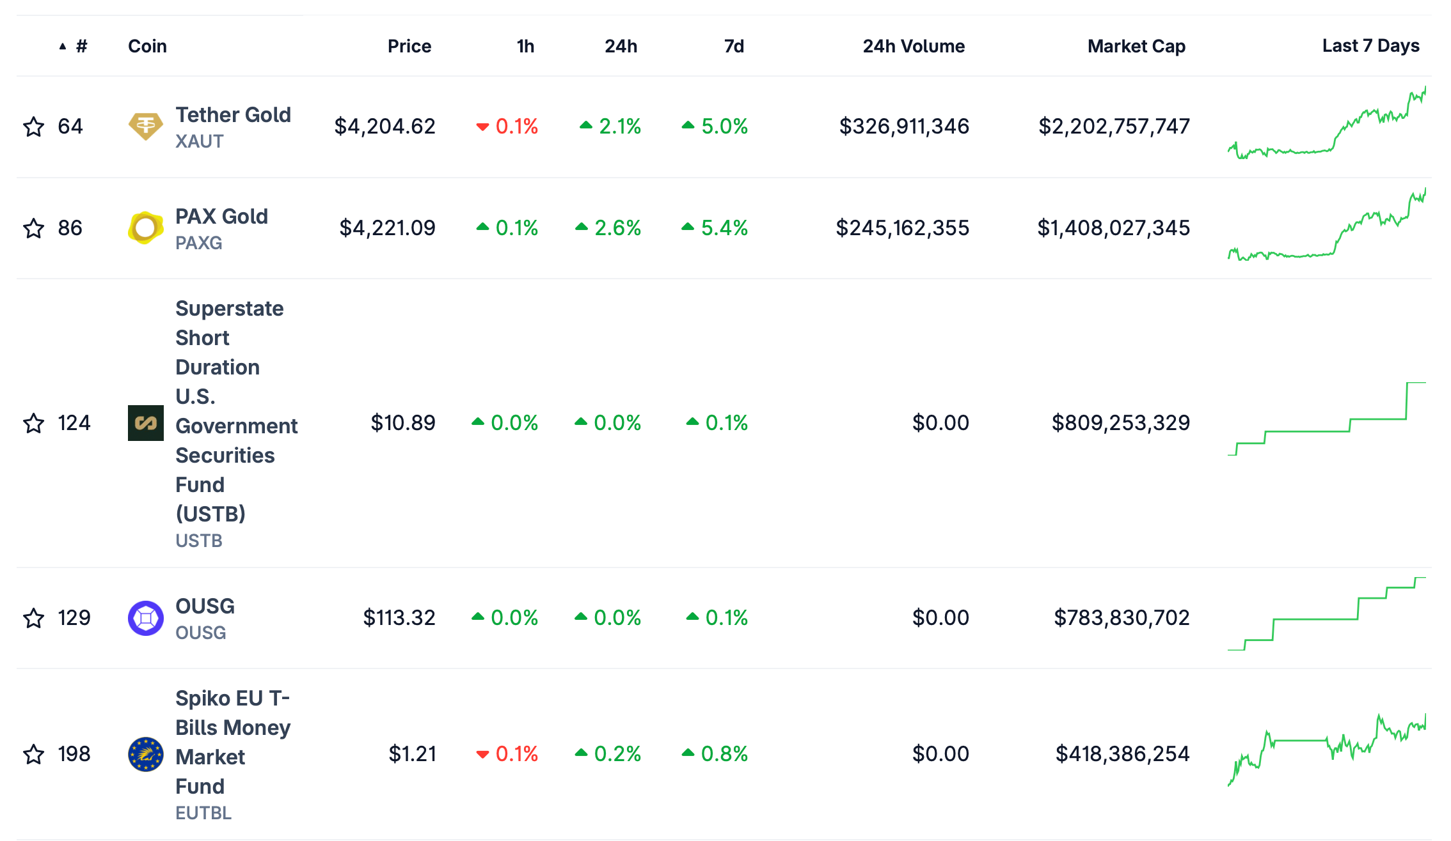
Task: Click the Superstate USTB fund logo
Action: point(146,423)
